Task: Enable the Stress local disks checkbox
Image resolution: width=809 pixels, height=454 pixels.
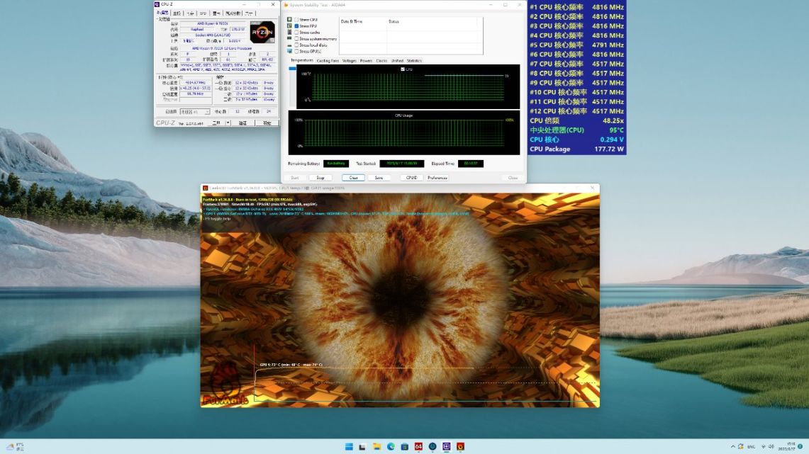Action: pyautogui.click(x=296, y=45)
